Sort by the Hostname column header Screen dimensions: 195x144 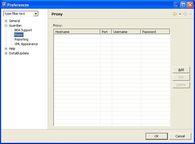[x=77, y=32]
